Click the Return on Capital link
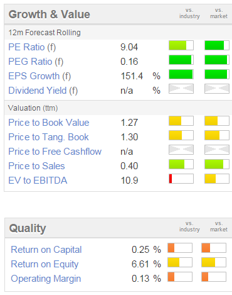This screenshot has width=232, height=295. pos(46,250)
